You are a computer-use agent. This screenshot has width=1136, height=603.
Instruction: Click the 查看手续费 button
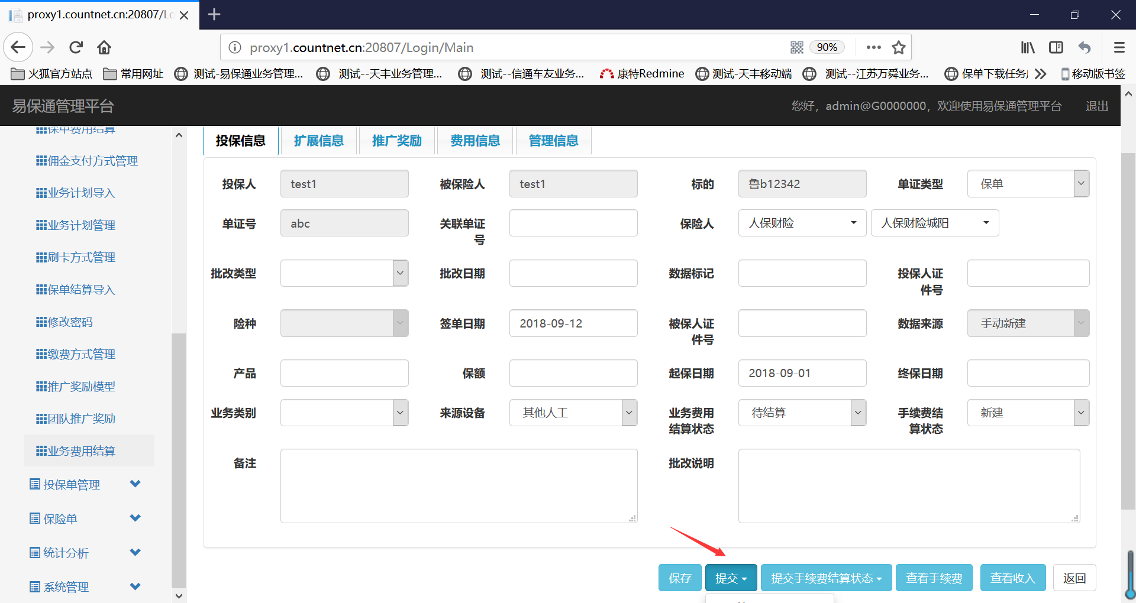(x=934, y=578)
